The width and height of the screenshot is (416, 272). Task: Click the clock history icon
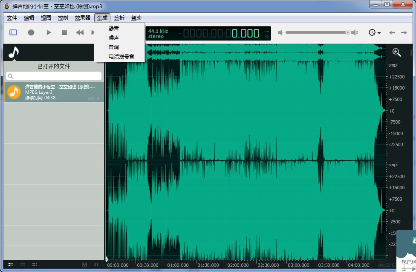[372, 32]
